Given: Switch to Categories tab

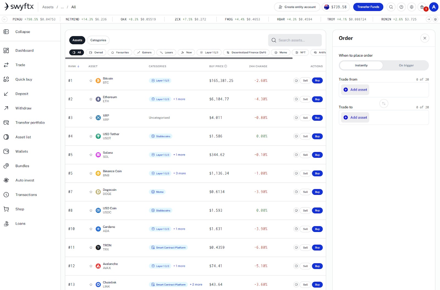Looking at the screenshot, I should click(98, 40).
